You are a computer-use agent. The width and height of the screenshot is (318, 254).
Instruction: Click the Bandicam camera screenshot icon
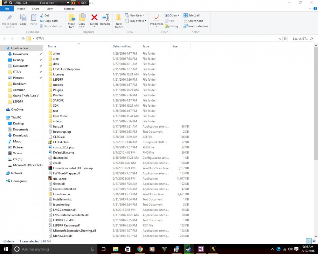pyautogui.click(x=73, y=3)
